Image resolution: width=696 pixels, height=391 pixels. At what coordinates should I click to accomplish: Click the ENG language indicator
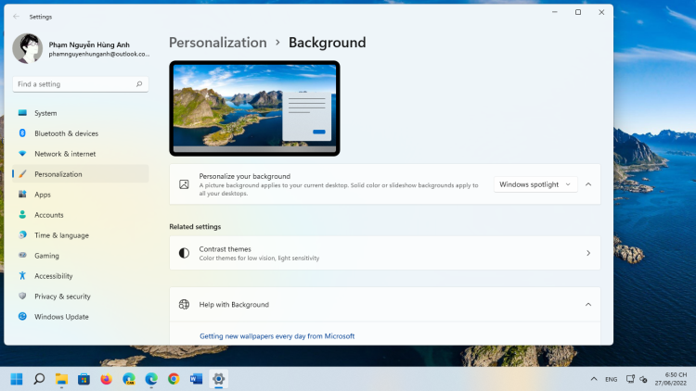coord(612,380)
